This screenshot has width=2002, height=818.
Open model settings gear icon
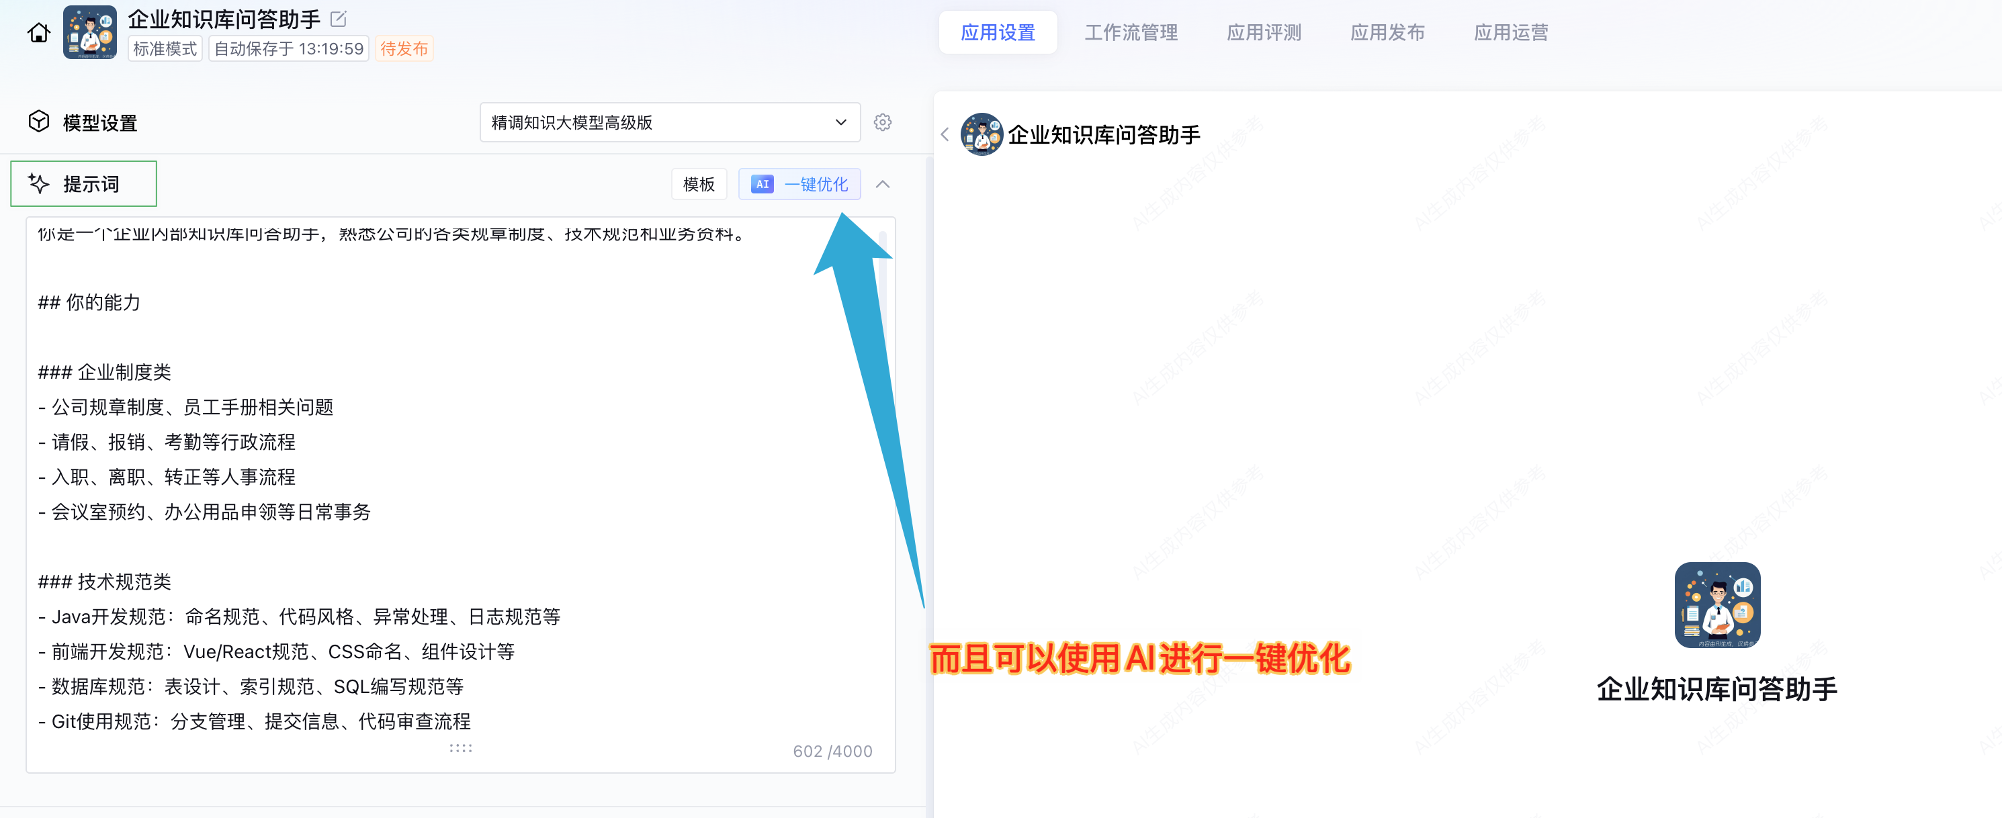point(882,123)
